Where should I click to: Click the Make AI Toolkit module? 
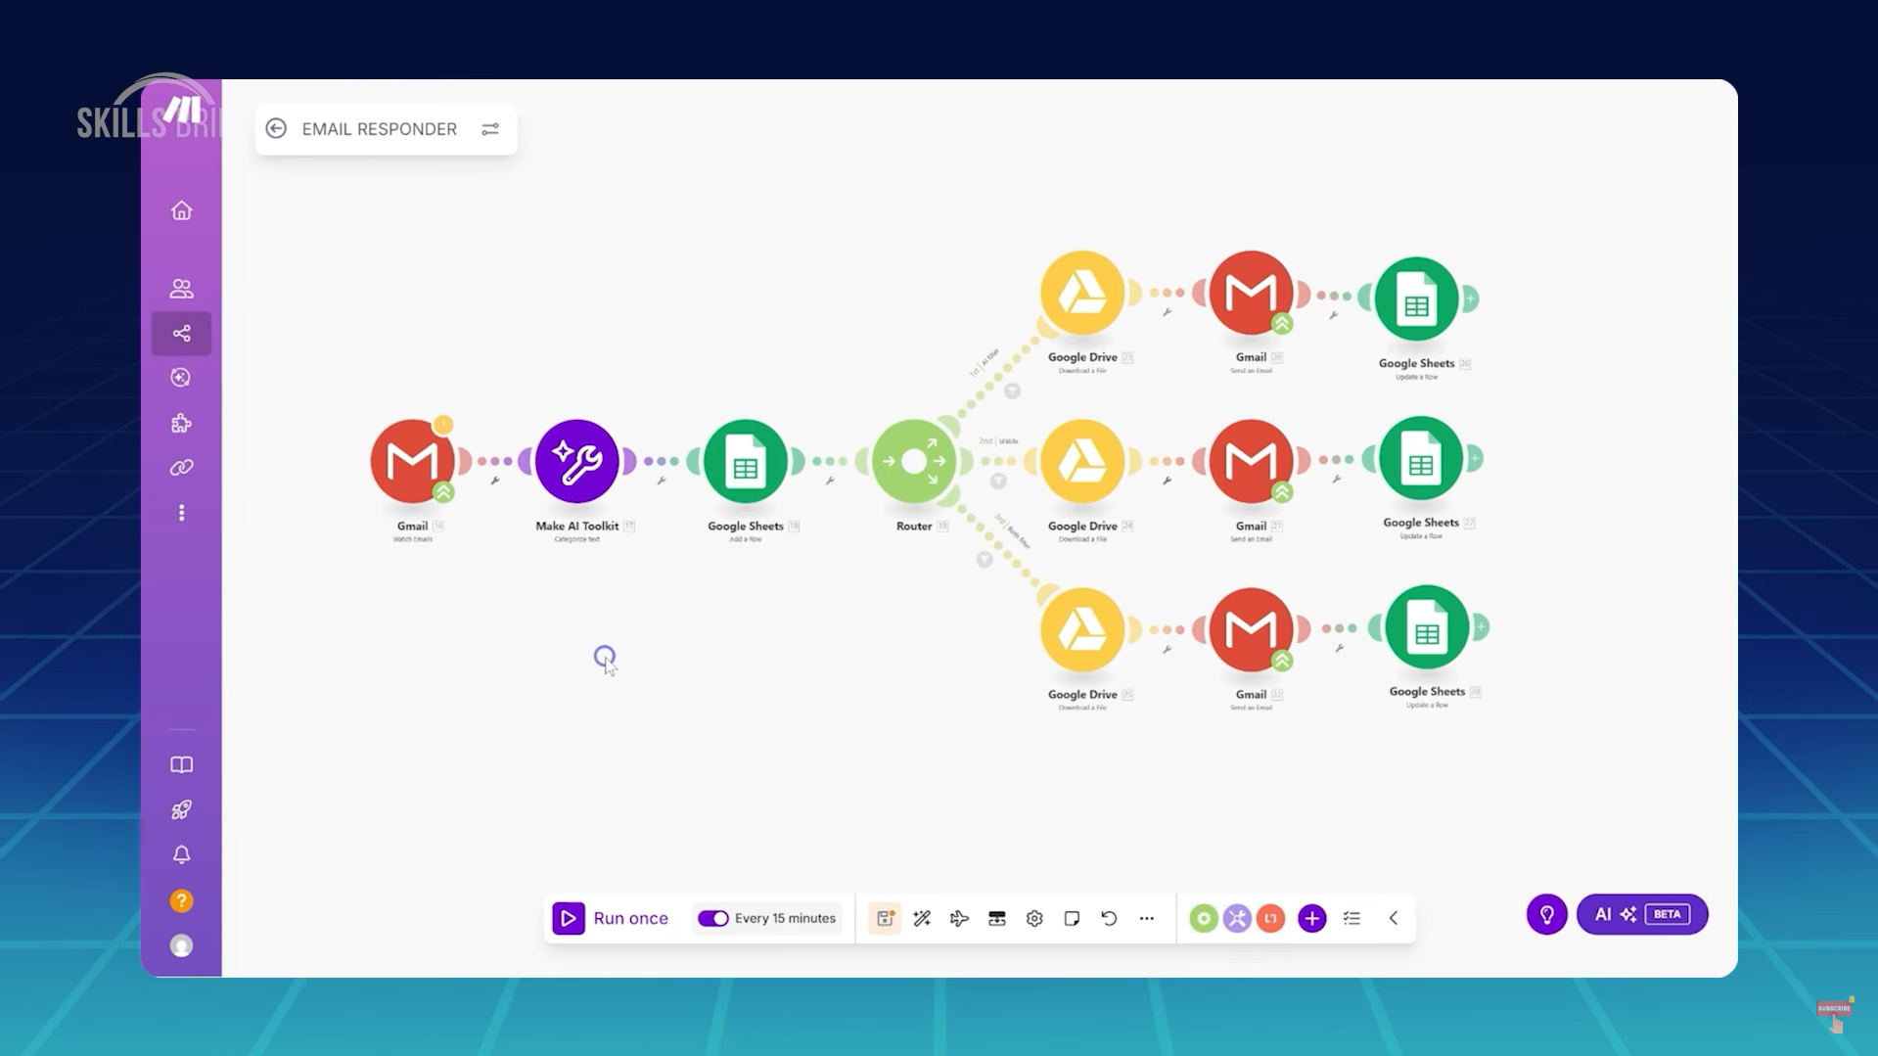point(576,461)
